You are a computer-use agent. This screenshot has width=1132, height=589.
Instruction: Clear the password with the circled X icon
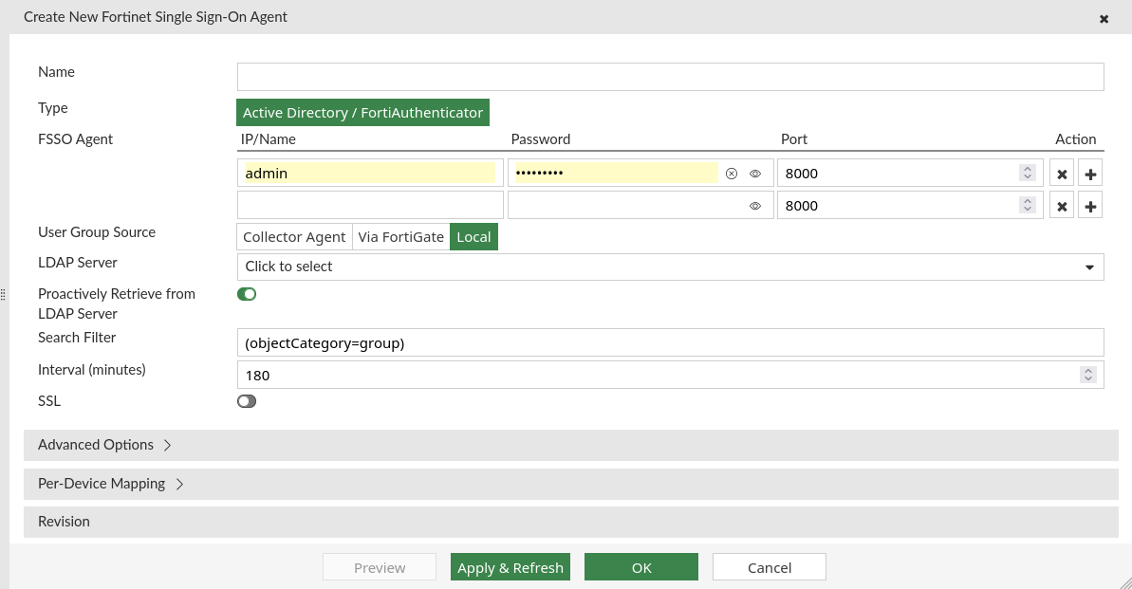click(731, 174)
